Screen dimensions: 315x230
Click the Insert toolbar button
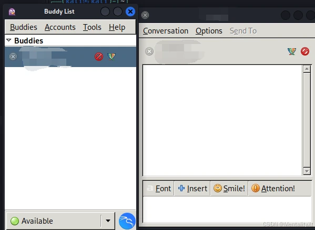point(192,189)
